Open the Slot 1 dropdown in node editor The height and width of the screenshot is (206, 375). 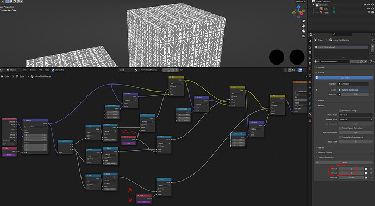[x=126, y=70]
